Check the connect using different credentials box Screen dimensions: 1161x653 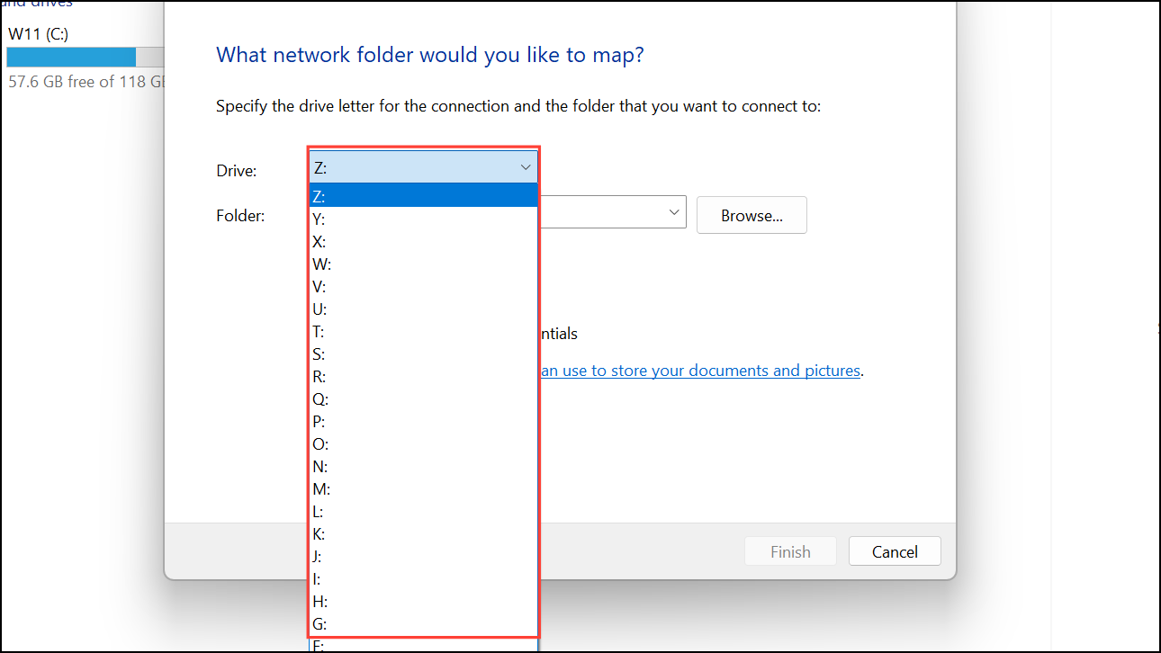(x=558, y=333)
